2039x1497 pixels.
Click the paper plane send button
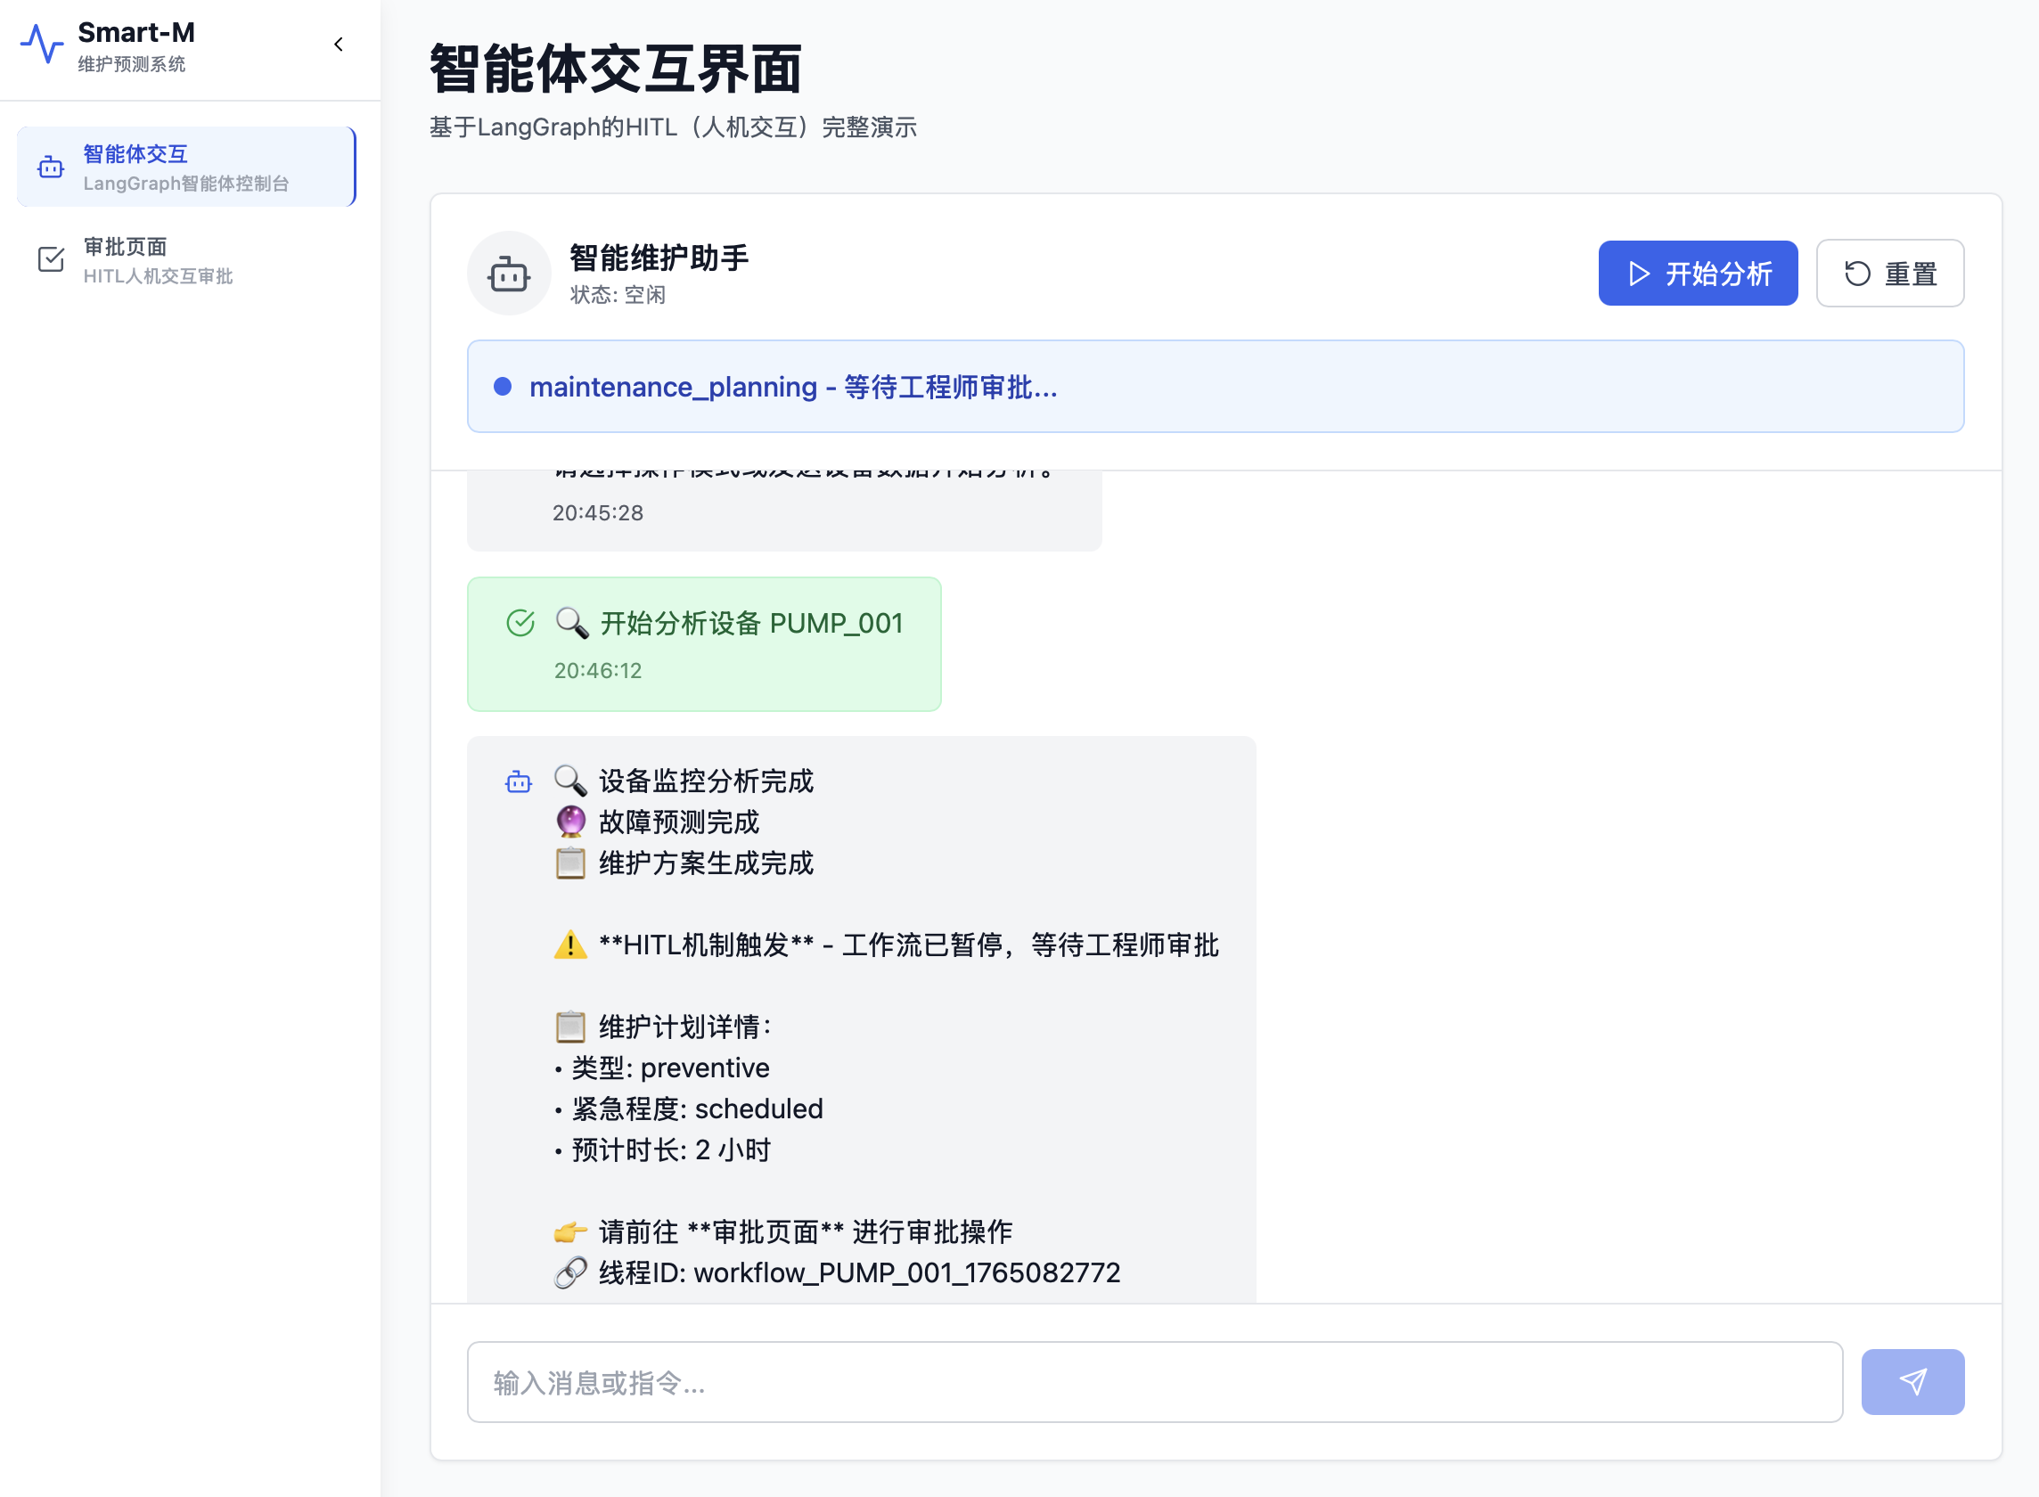click(1913, 1382)
